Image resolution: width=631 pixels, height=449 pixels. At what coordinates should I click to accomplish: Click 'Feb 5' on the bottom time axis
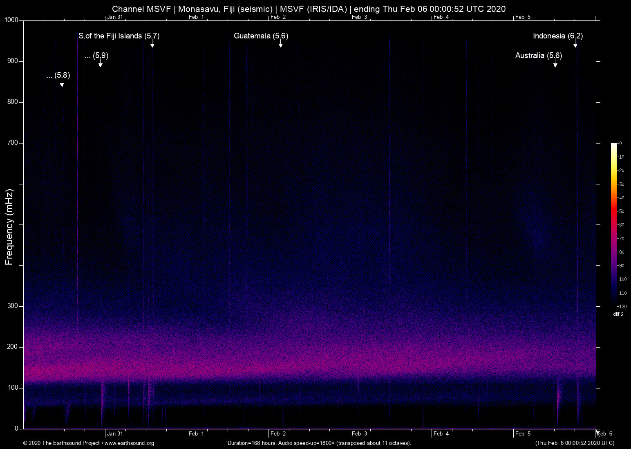coord(523,434)
